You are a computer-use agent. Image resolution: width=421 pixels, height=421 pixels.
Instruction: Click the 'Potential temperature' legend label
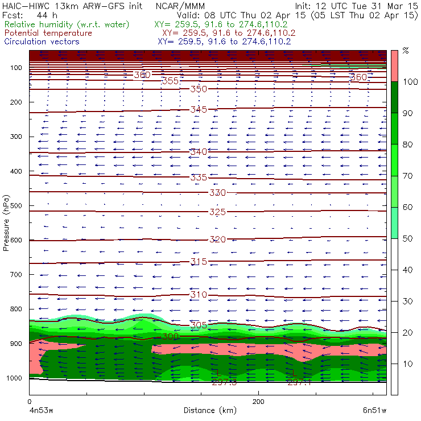(x=48, y=34)
